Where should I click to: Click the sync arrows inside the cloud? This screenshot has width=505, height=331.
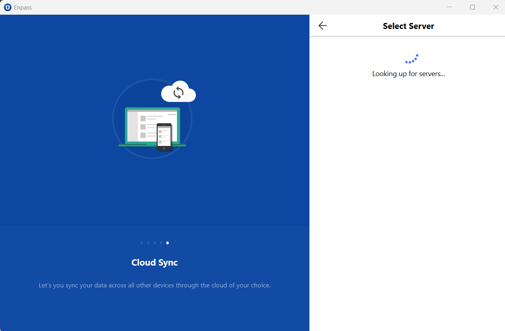click(179, 92)
